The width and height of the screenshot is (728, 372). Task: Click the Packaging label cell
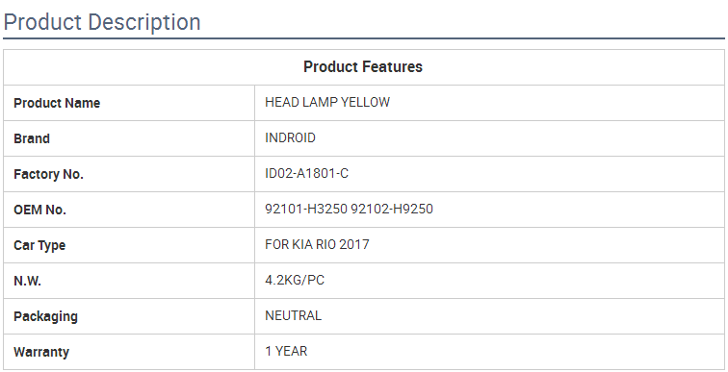[129, 316]
